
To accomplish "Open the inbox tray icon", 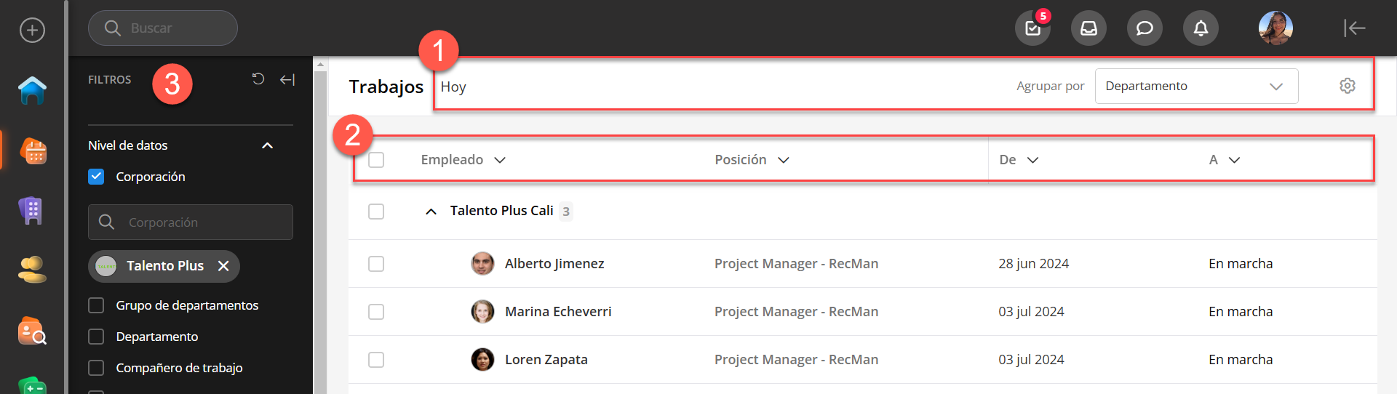I will point(1088,28).
